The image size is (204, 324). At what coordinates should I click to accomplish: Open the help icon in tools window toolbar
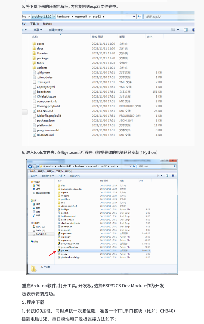coord(173,176)
